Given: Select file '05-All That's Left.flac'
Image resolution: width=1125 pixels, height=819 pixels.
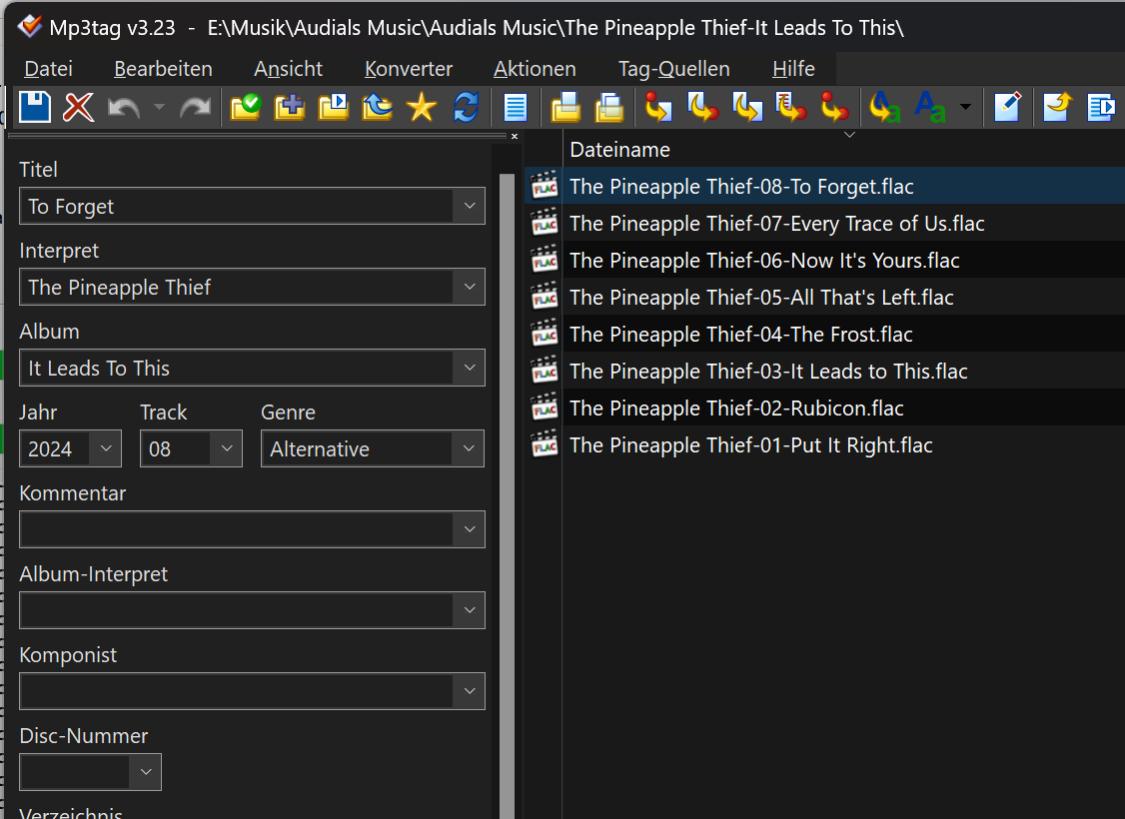Looking at the screenshot, I should [825, 298].
